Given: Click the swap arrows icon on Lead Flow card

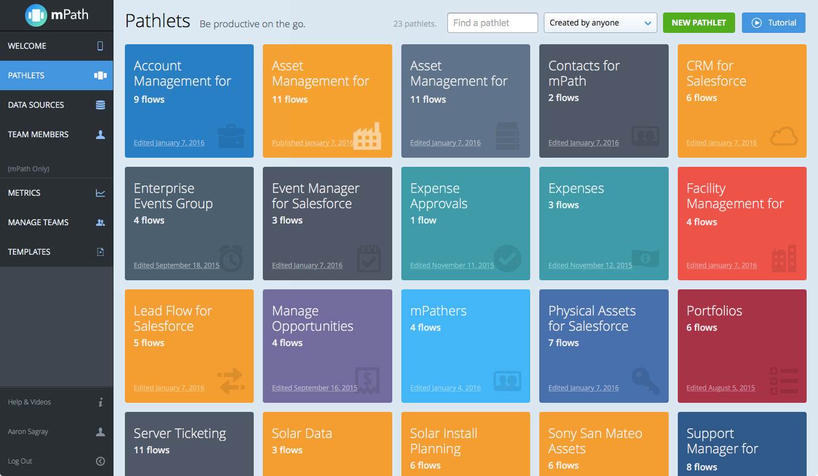Looking at the screenshot, I should click(231, 381).
